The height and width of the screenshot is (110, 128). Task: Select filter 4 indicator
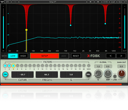(x=17, y=66)
